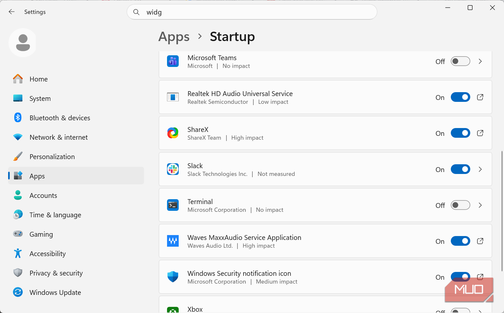504x313 pixels.
Task: Click the Windows Security Medium impact label
Action: (277, 282)
